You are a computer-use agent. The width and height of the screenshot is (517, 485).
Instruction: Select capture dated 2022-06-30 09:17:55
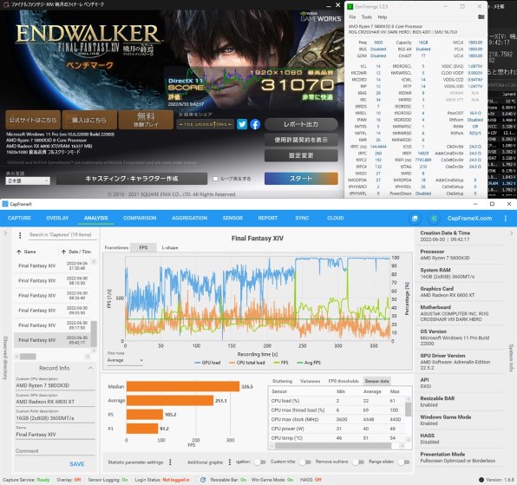pyautogui.click(x=52, y=325)
